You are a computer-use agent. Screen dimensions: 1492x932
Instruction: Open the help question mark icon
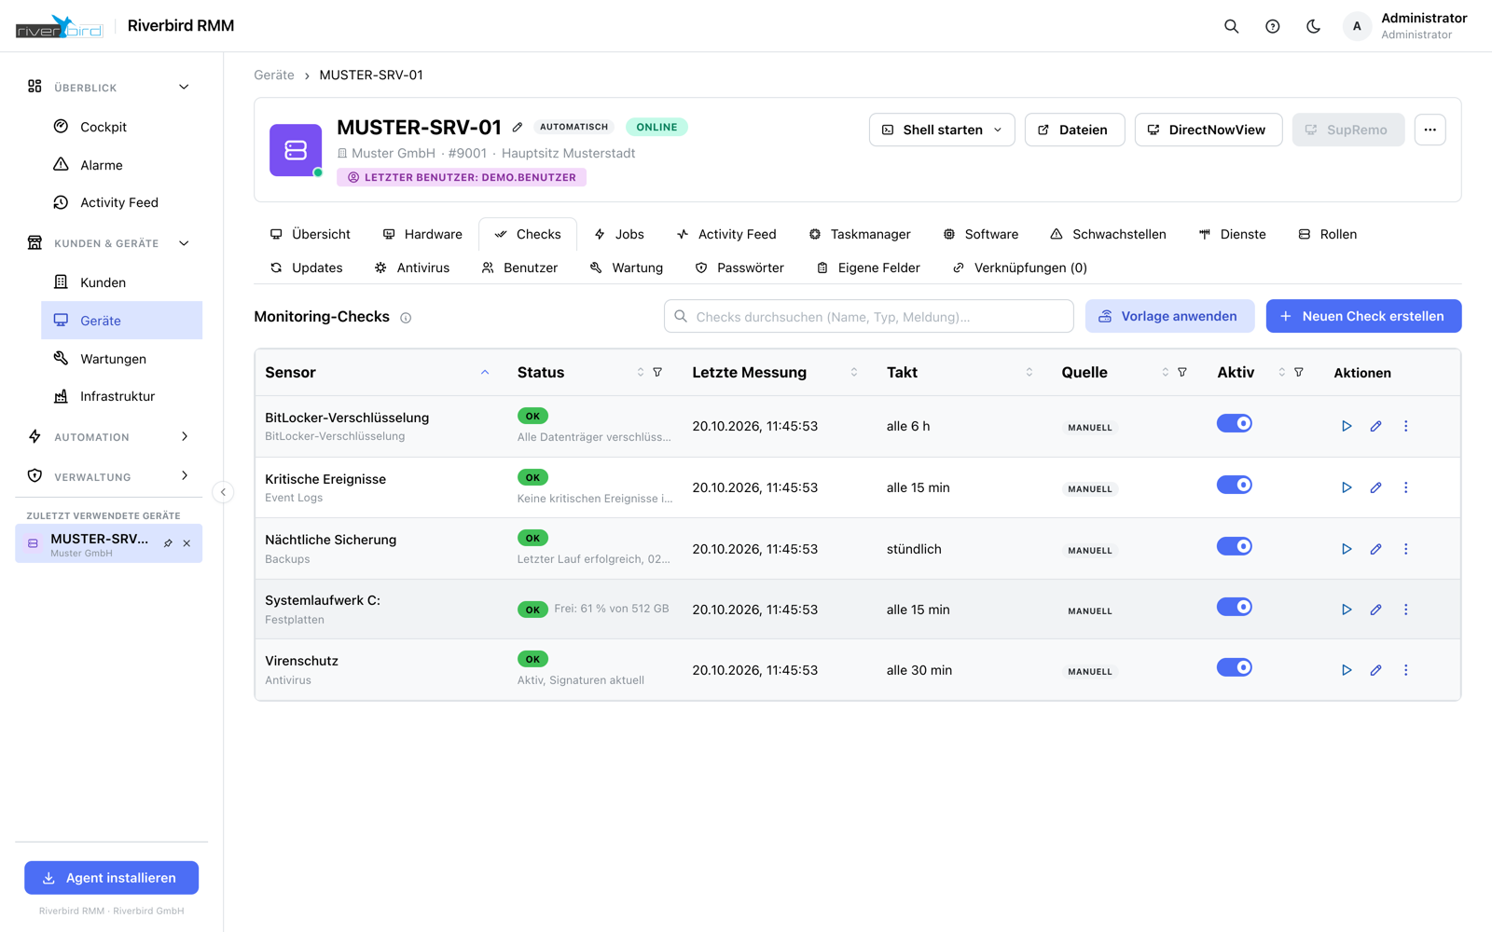(1273, 26)
